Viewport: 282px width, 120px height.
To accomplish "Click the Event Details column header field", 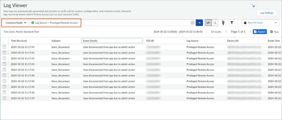I will tap(112, 41).
